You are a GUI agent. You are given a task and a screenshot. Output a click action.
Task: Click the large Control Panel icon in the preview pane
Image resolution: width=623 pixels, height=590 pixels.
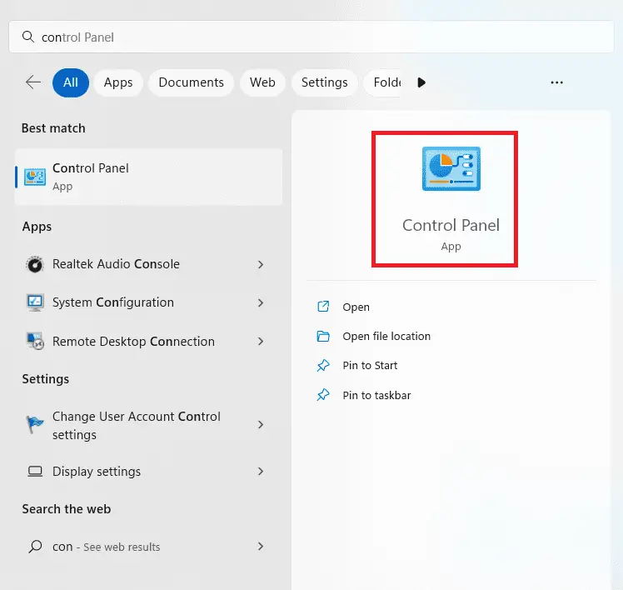tap(451, 168)
